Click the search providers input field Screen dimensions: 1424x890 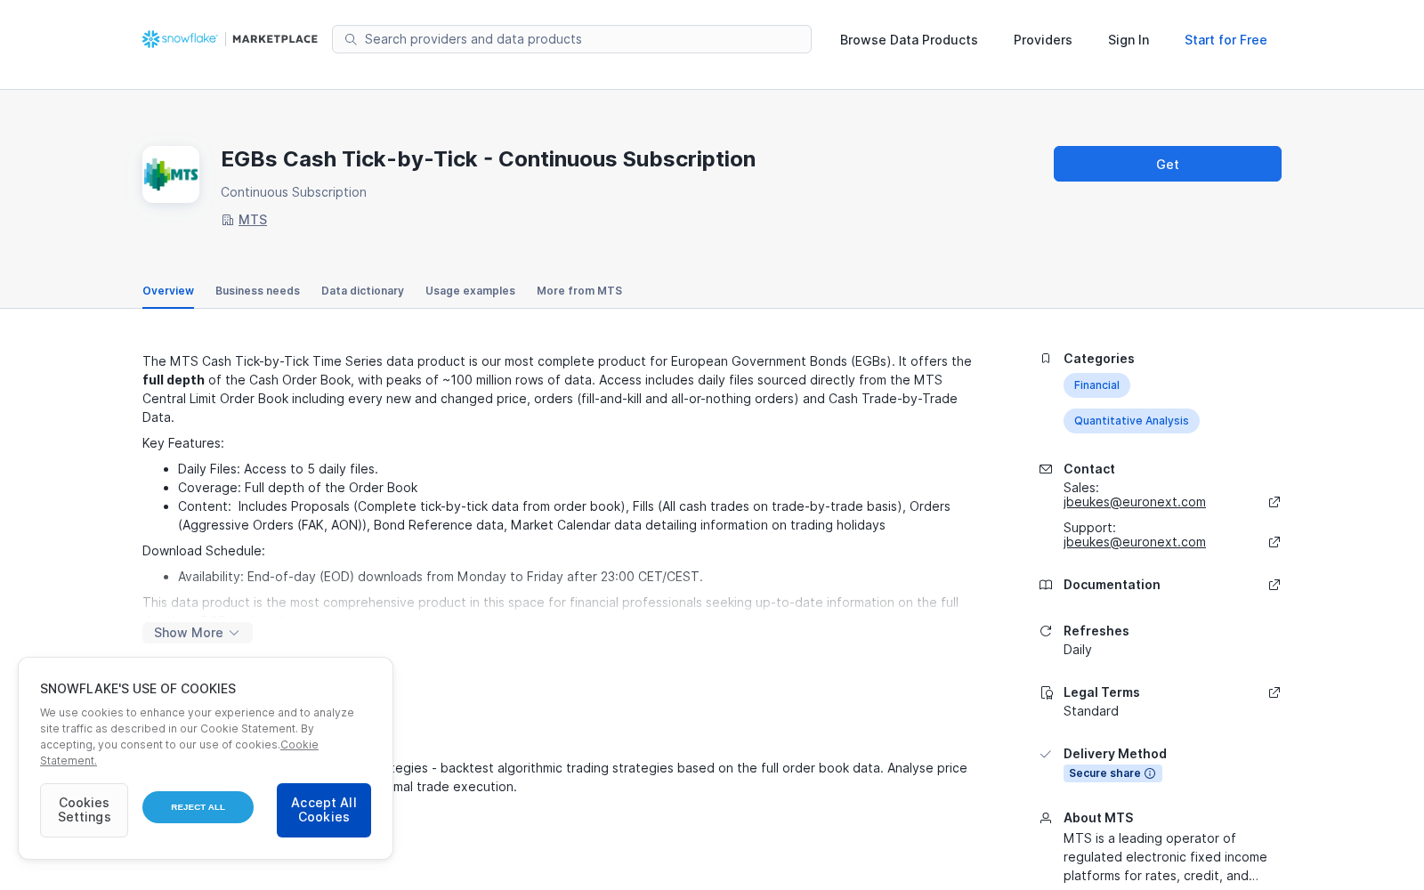click(x=571, y=39)
